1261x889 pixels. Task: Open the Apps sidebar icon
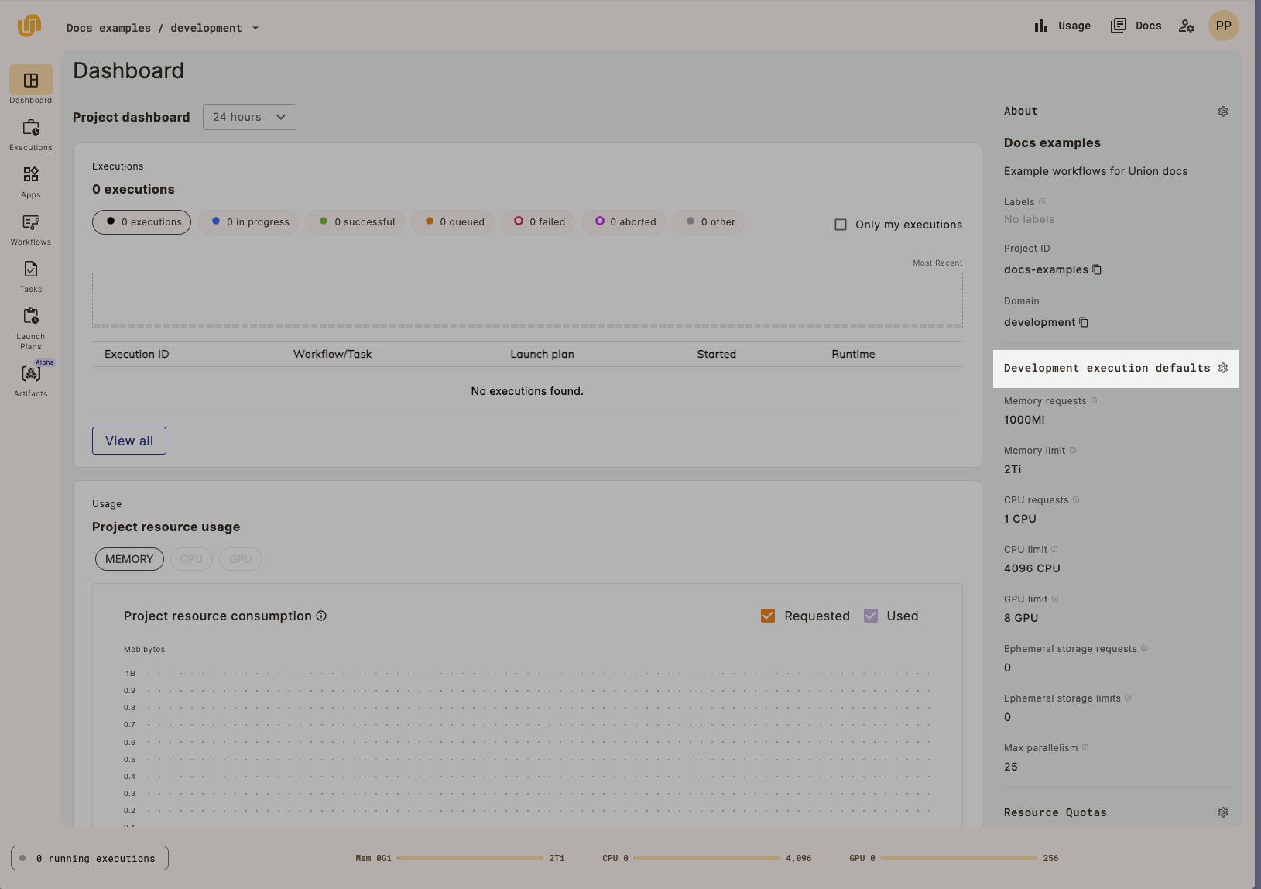click(31, 181)
